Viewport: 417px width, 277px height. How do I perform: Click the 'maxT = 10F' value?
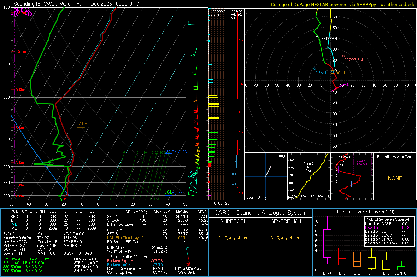[x=47, y=246]
